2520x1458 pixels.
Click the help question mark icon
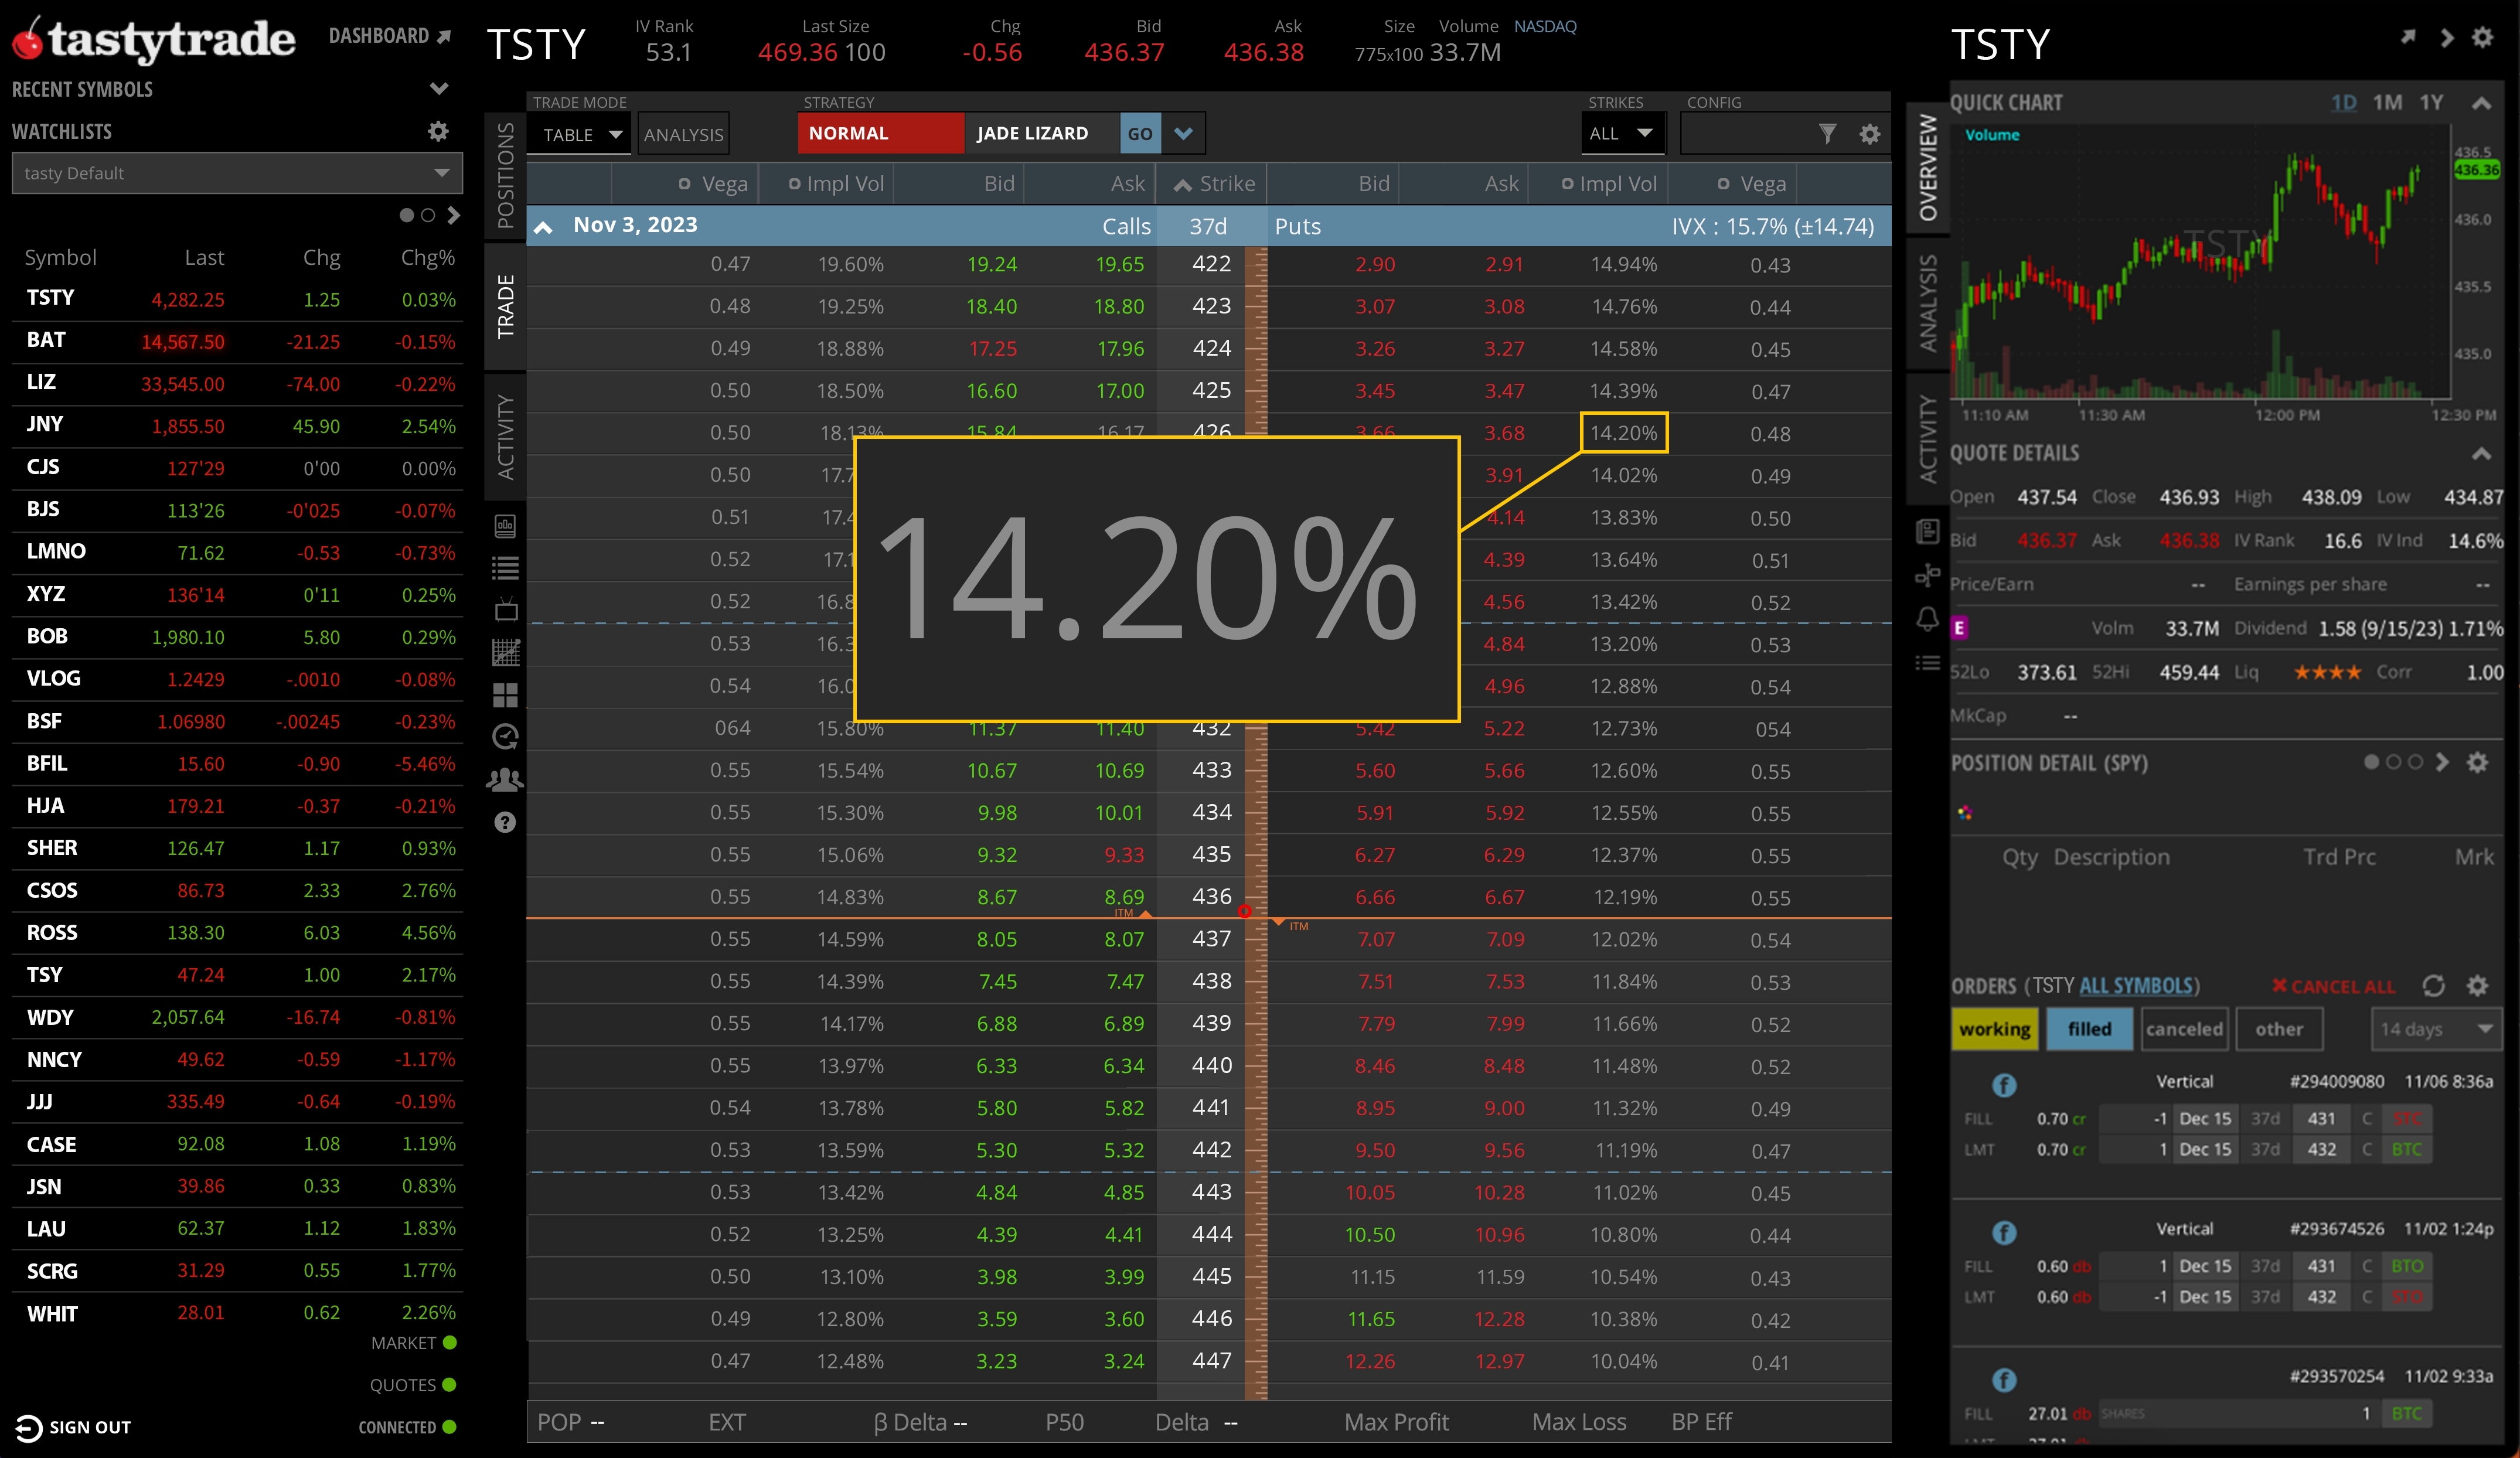point(506,822)
